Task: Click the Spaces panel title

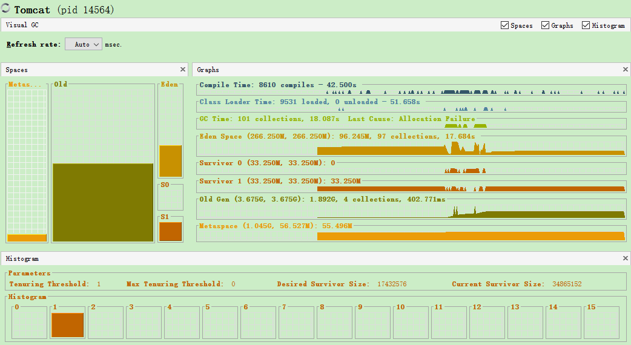Action: (16, 70)
